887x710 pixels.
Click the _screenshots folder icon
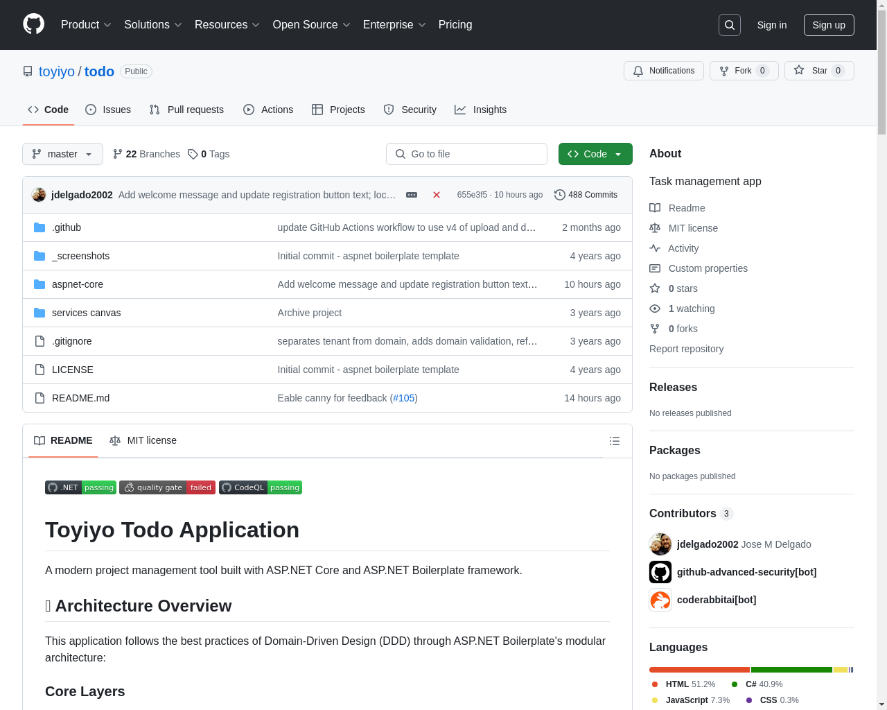point(39,256)
